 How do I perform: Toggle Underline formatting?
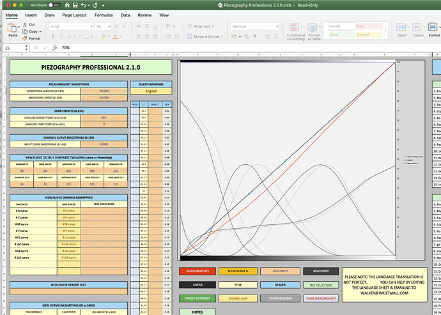coord(69,36)
